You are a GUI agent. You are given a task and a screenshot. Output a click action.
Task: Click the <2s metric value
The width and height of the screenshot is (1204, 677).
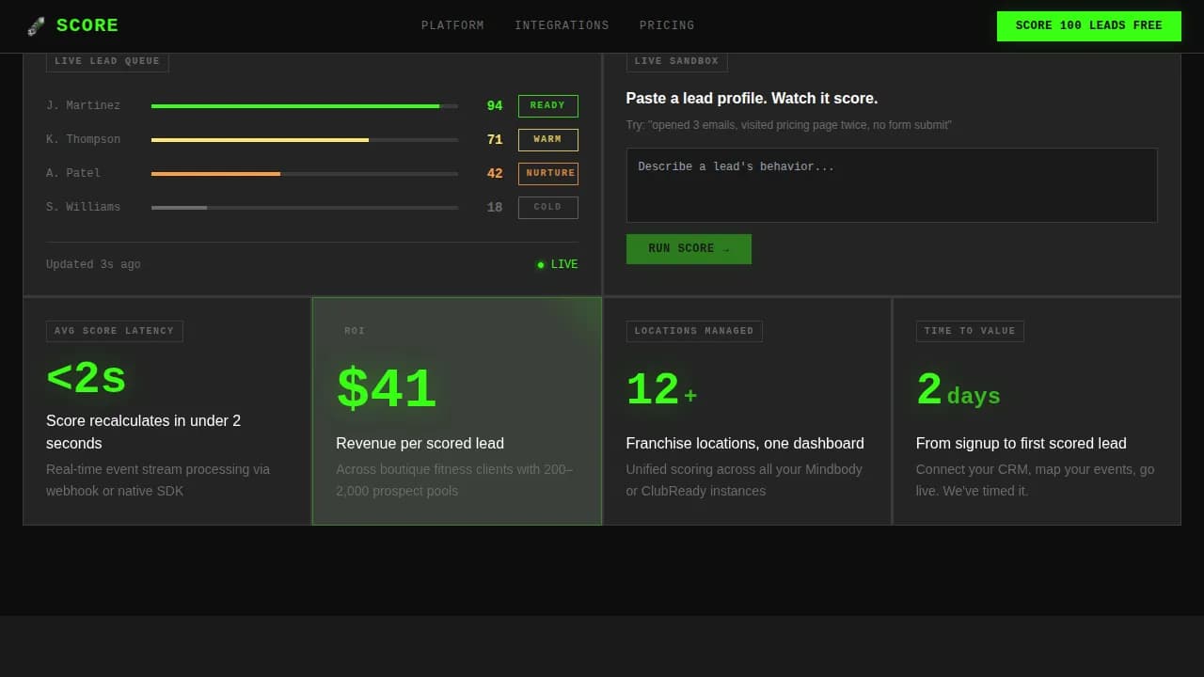[x=86, y=379]
